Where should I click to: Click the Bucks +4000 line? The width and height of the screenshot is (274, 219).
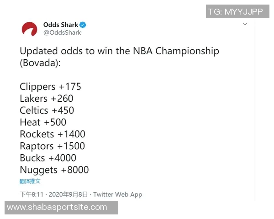coord(48,158)
